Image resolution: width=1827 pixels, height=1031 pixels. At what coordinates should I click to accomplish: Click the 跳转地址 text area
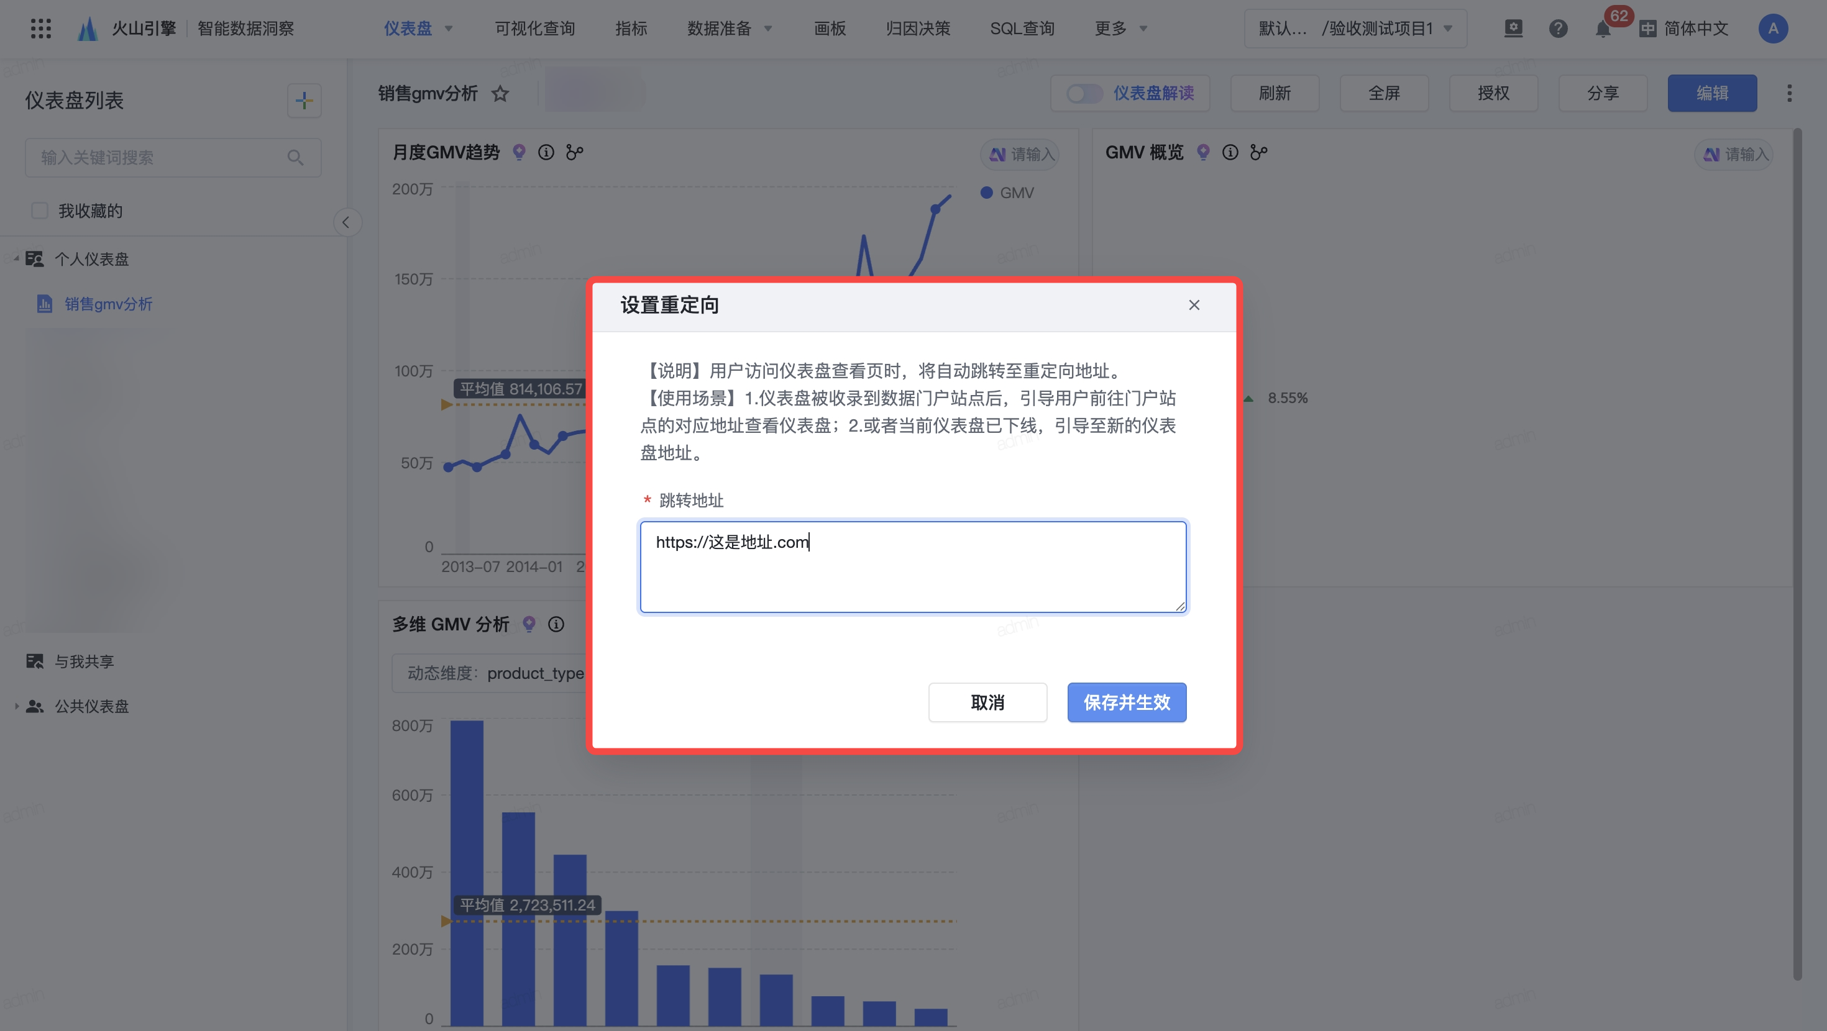(x=912, y=567)
